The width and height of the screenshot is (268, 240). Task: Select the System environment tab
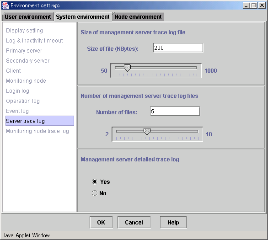(83, 17)
